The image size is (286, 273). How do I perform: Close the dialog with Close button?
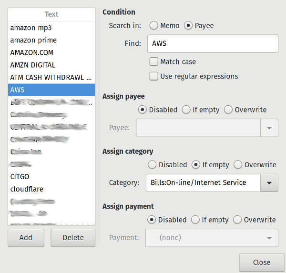(262, 262)
